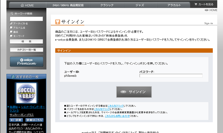Viewport: 223px width, 133px height.
Task: Click the Soccer On Brass album thumbnail
Action: (x=26, y=93)
